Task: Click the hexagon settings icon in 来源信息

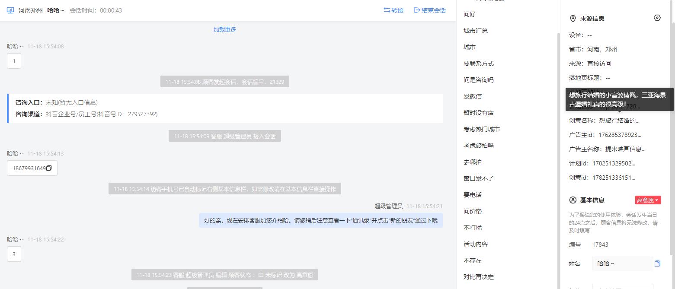Action: click(657, 18)
